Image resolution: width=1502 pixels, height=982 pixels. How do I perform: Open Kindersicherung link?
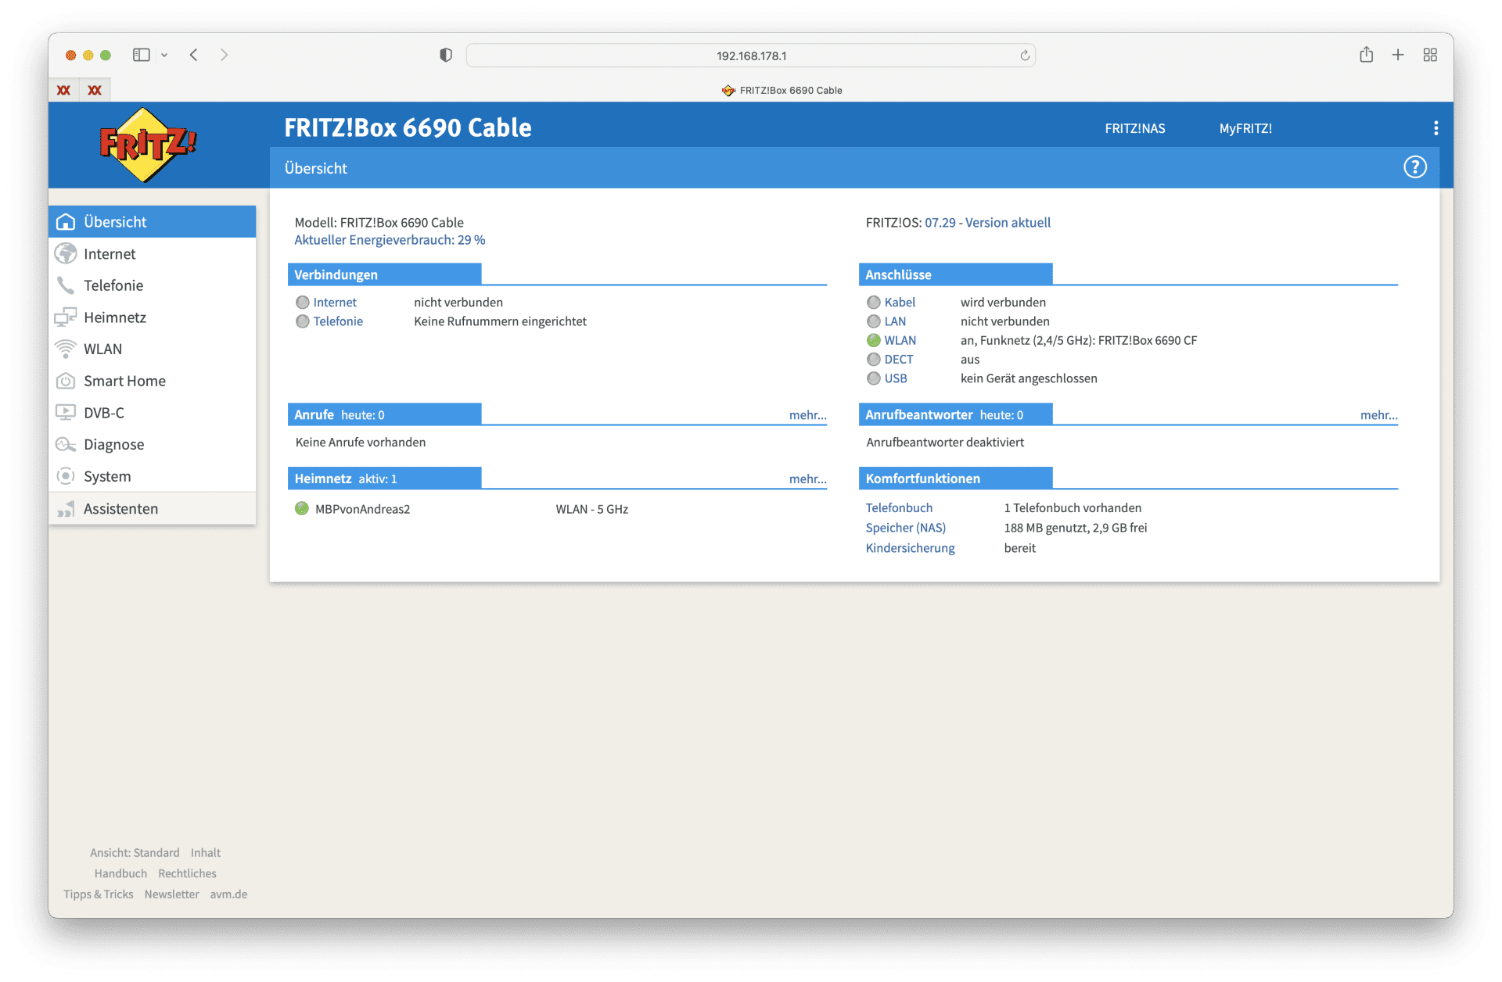pos(910,548)
